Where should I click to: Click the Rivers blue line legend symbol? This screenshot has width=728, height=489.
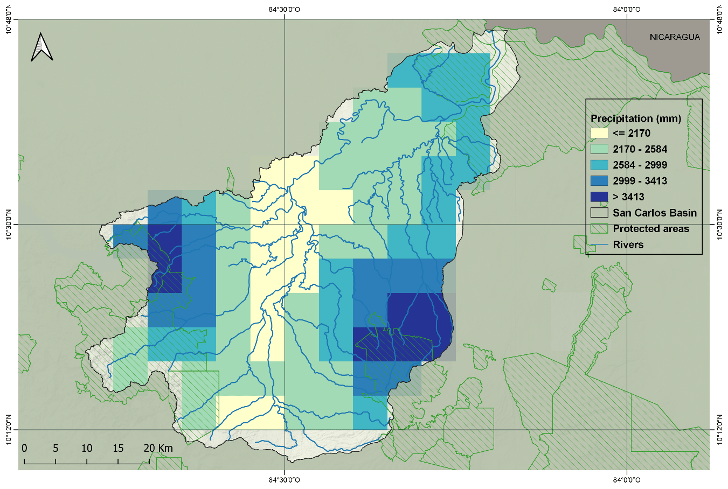point(599,244)
